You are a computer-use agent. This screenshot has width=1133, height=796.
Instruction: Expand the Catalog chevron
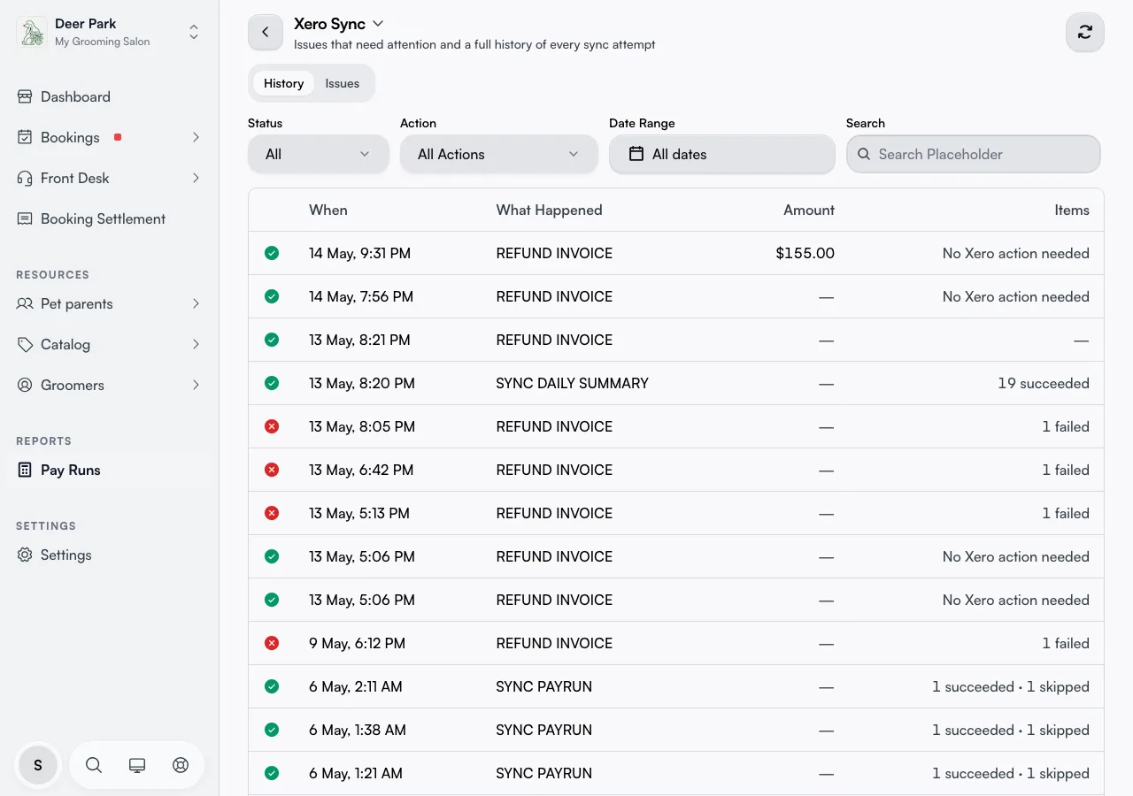[196, 344]
